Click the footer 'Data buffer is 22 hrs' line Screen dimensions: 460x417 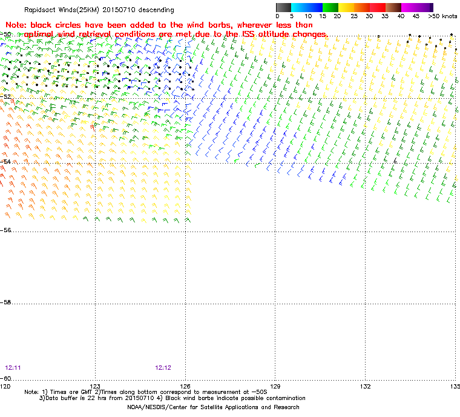172,398
